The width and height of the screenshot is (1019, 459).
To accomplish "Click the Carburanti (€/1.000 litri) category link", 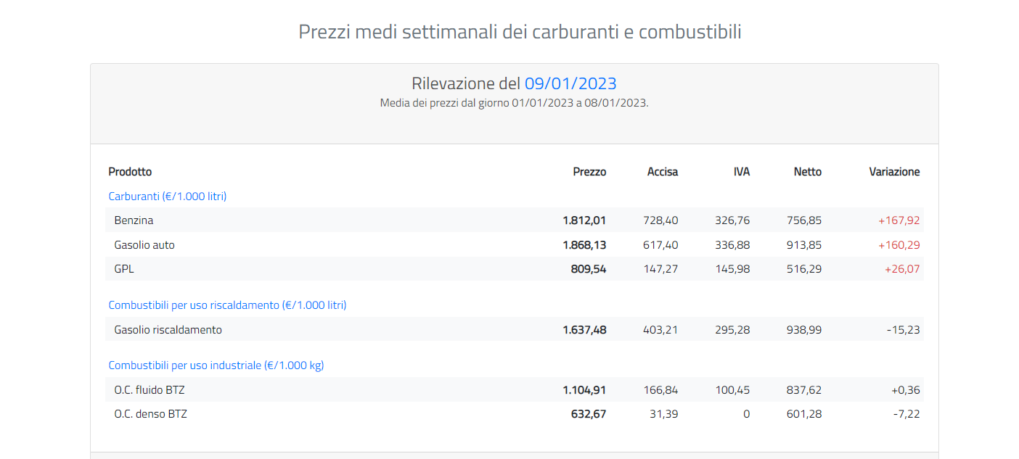I will pos(168,197).
